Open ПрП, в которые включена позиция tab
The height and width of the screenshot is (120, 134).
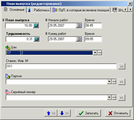click(81, 10)
